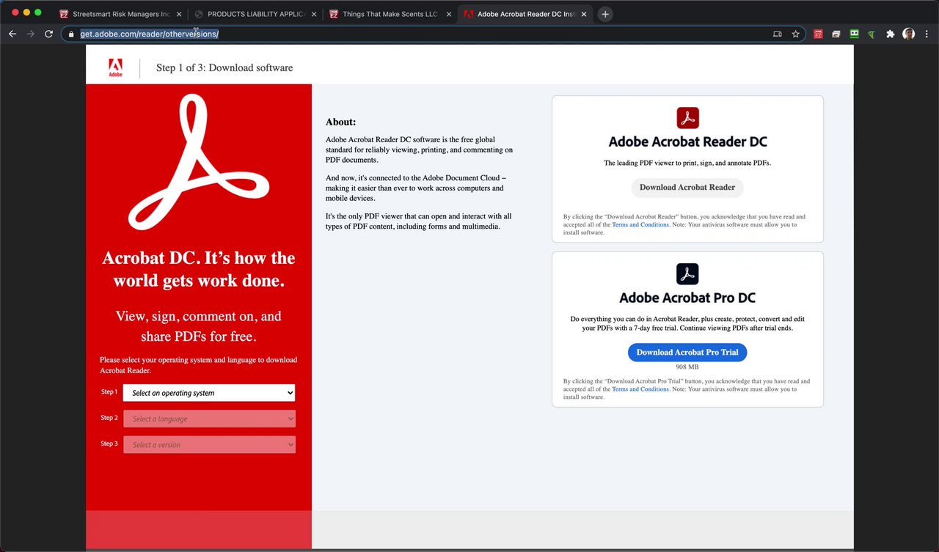Click the Step 2 label beside language dropdown
Image resolution: width=939 pixels, height=552 pixels.
[x=109, y=418]
